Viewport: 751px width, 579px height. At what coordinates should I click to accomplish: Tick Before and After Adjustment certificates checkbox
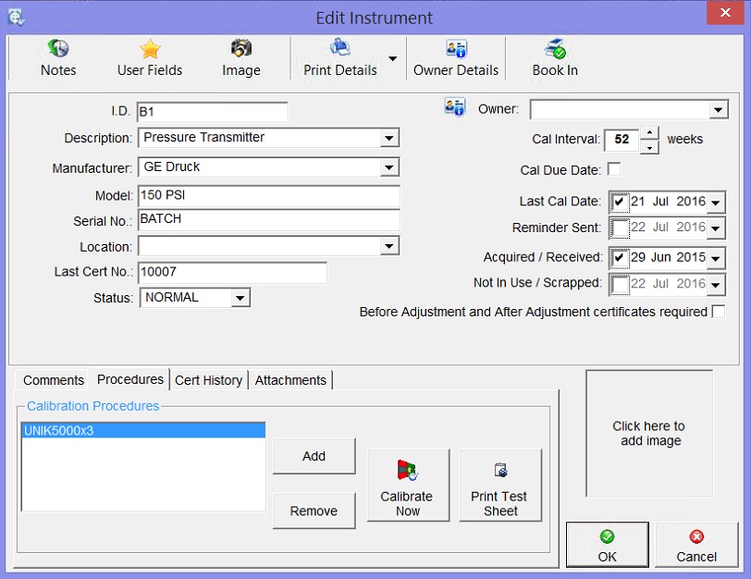pyautogui.click(x=719, y=312)
